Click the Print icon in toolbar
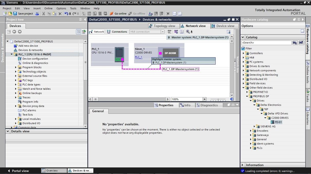311x174 pixels. [37, 14]
